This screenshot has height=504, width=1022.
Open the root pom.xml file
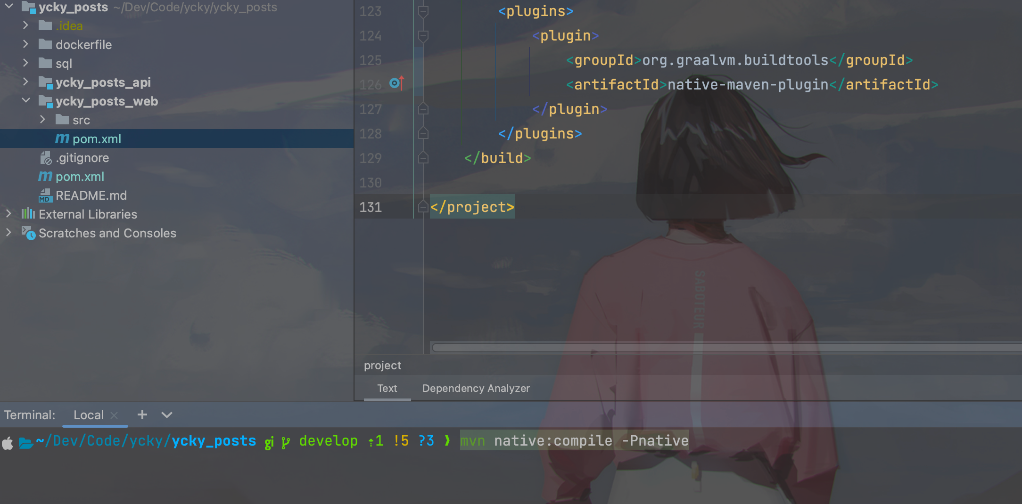[x=79, y=177]
